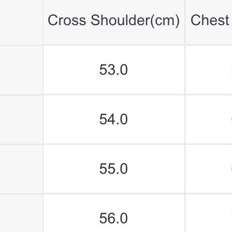232x232 pixels.
Task: Click the gray row cell left of 54.0
Action: coord(21,120)
